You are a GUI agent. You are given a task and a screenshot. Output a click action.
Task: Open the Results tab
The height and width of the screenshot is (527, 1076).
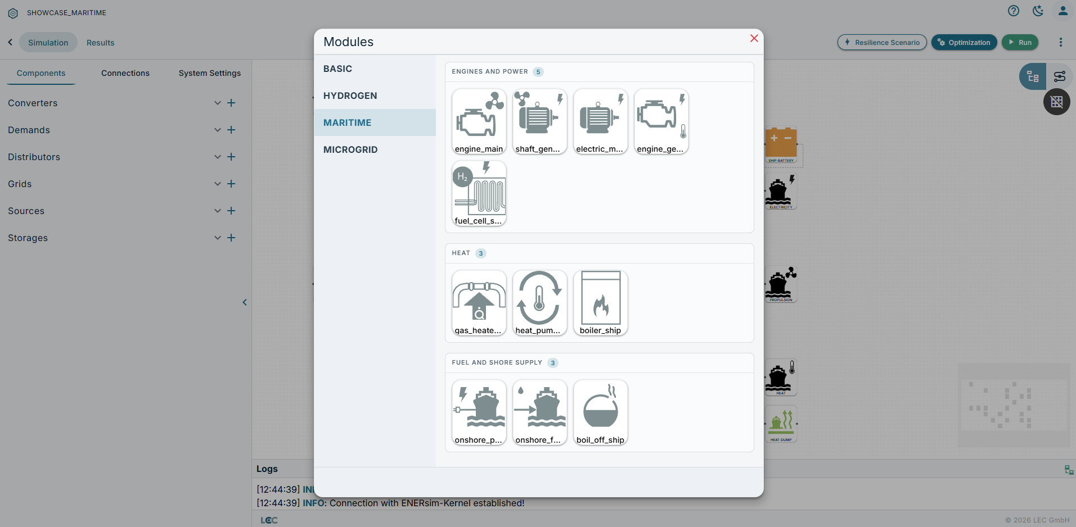pos(101,43)
